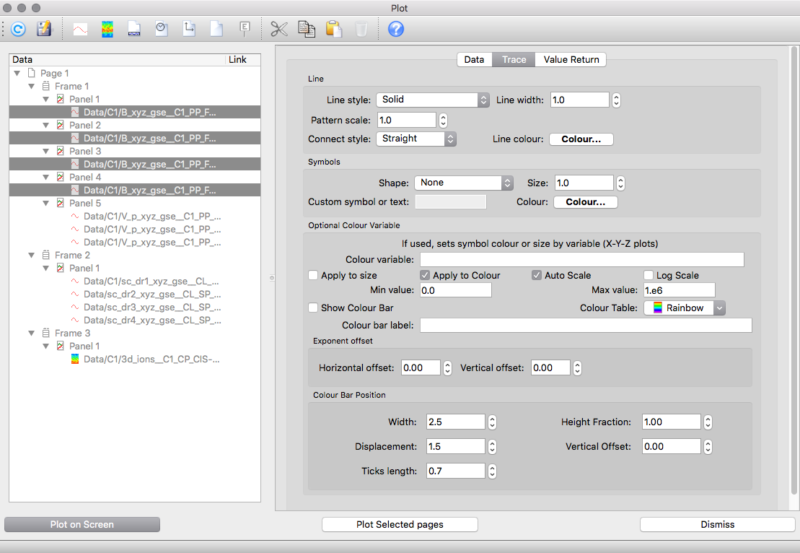Image resolution: width=800 pixels, height=553 pixels.
Task: Click the Plot Selected pages button
Action: (400, 524)
